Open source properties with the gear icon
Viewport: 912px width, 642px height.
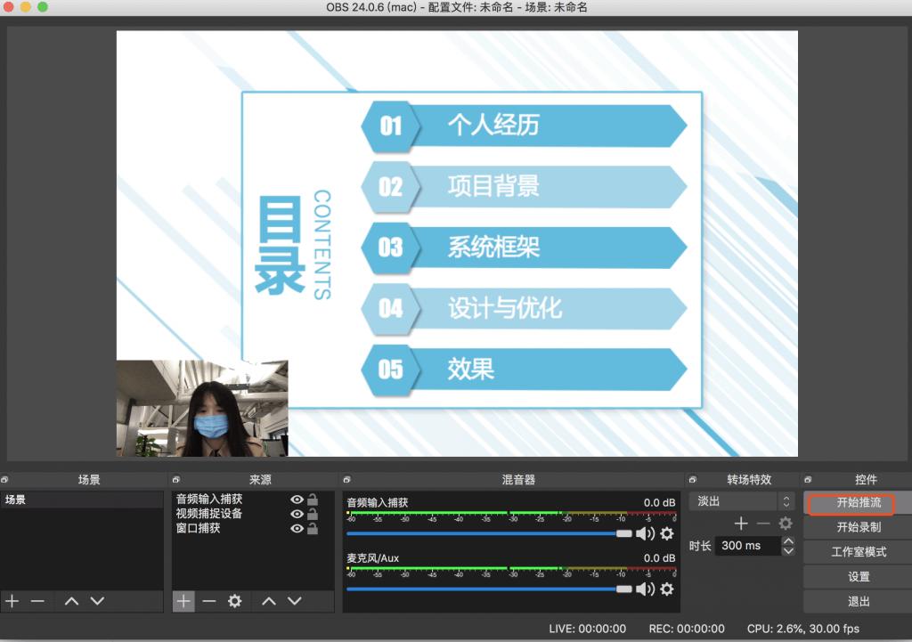point(234,601)
